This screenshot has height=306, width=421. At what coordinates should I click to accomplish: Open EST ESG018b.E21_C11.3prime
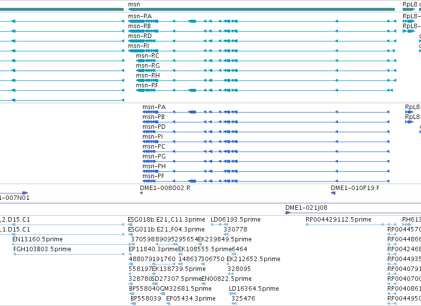click(x=166, y=220)
